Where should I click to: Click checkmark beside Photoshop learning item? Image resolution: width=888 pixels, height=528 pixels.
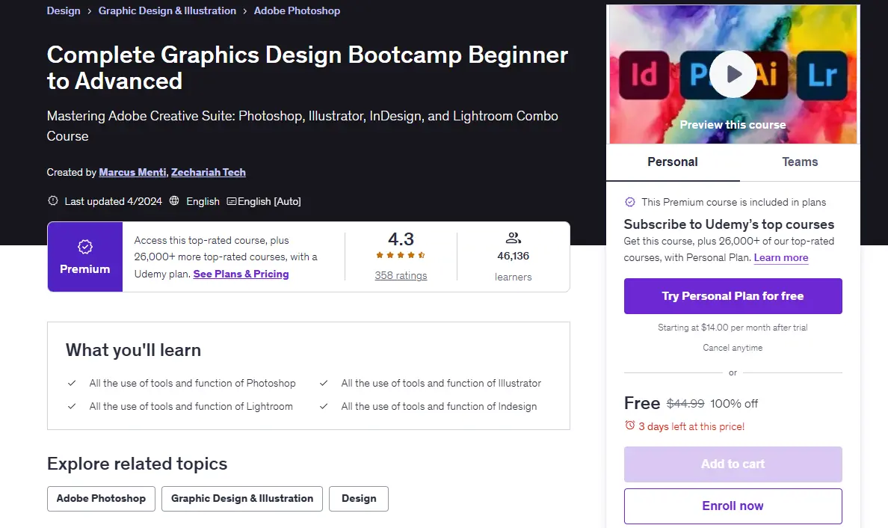[x=72, y=383]
